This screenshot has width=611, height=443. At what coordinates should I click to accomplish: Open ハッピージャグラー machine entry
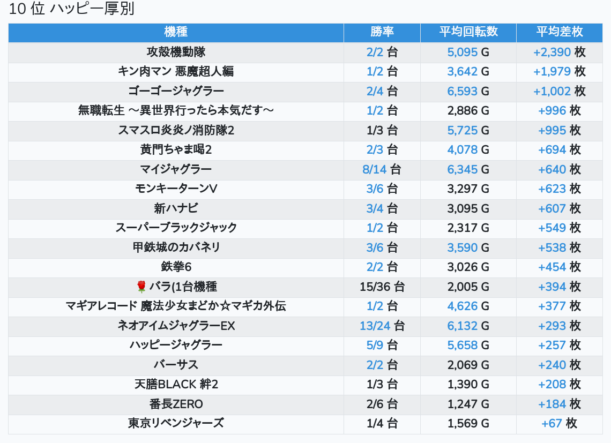pyautogui.click(x=176, y=346)
